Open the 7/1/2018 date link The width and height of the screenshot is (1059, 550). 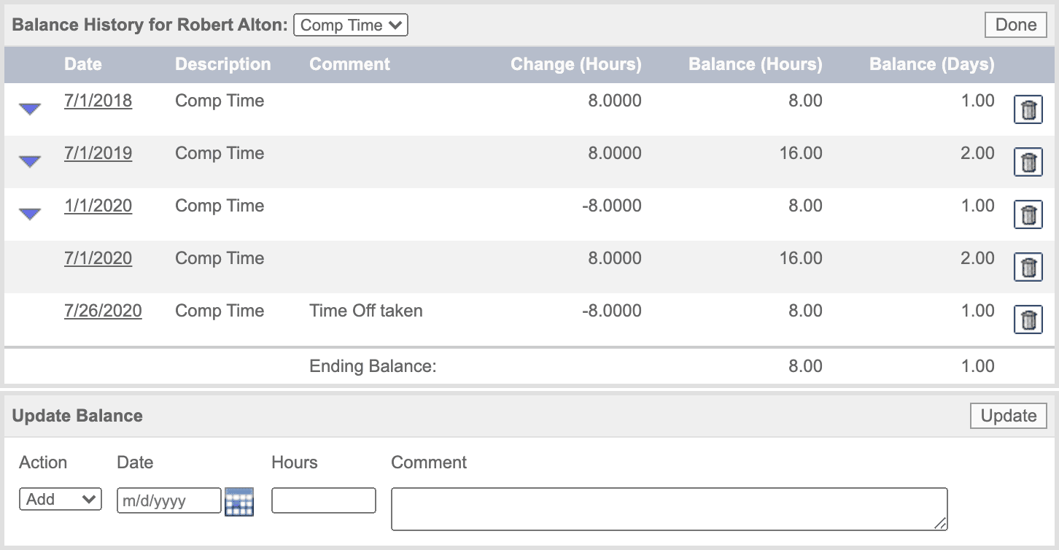tap(98, 101)
